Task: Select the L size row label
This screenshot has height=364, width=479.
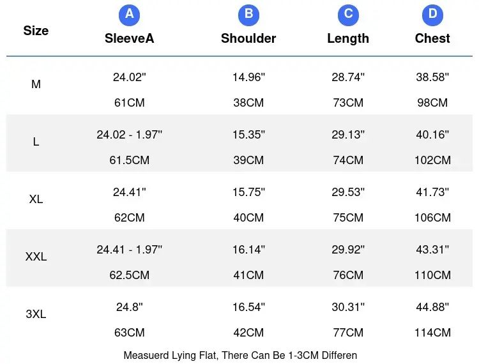Action: (36, 142)
